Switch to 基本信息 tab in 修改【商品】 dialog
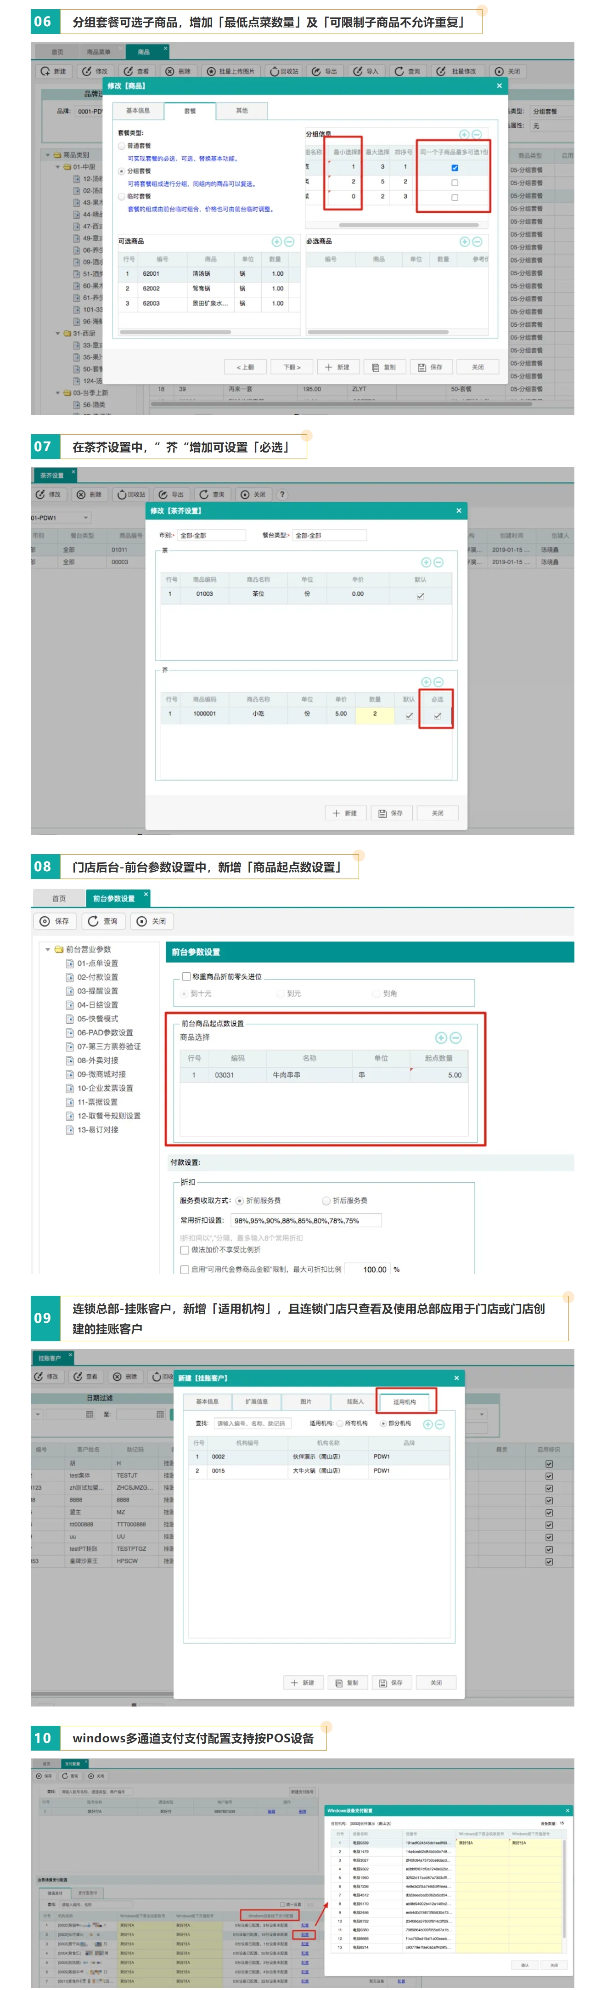The height and width of the screenshot is (1990, 590). click(x=138, y=110)
